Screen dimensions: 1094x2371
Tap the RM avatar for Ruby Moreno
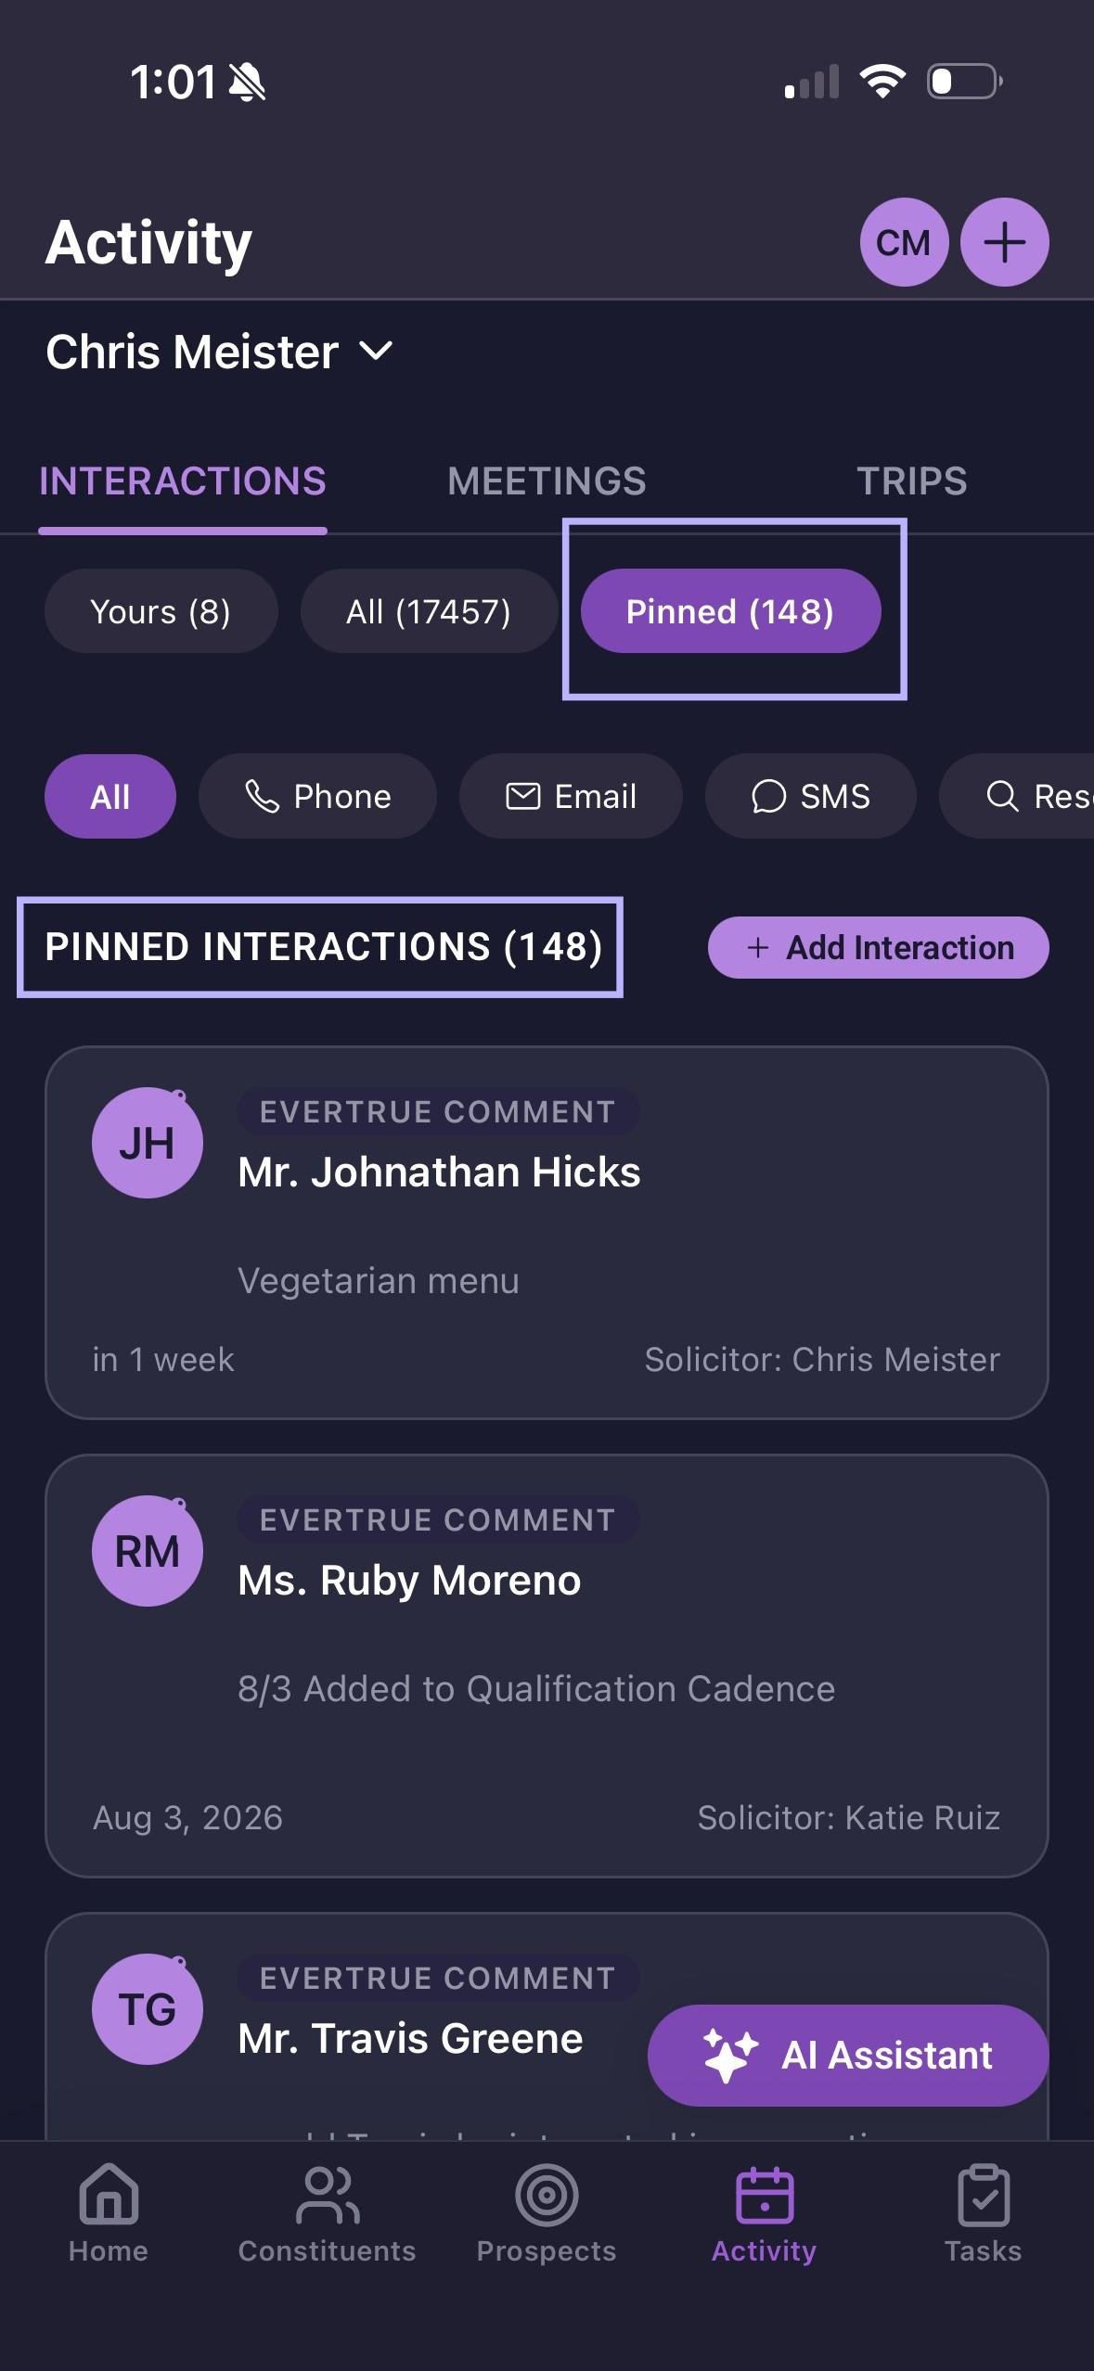click(x=147, y=1551)
